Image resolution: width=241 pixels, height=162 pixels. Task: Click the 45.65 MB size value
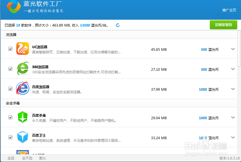coord(159,50)
